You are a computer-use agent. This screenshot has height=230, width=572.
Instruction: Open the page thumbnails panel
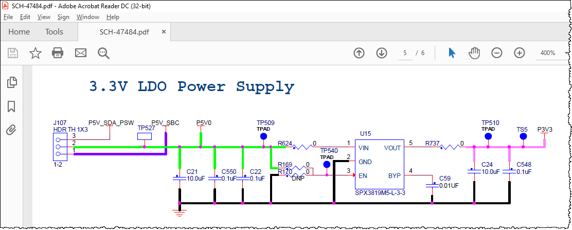[x=12, y=82]
